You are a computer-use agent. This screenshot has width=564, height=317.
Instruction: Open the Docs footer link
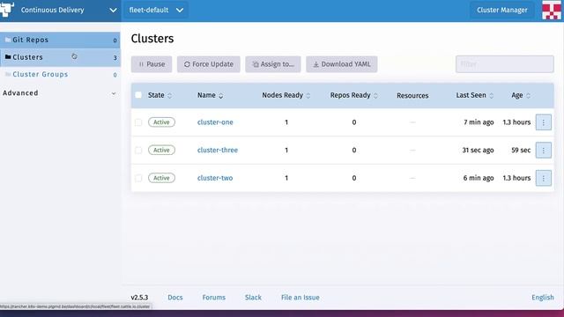(x=175, y=298)
